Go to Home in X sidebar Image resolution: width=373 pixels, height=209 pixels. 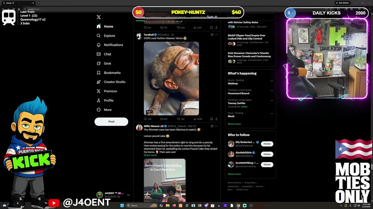point(105,26)
